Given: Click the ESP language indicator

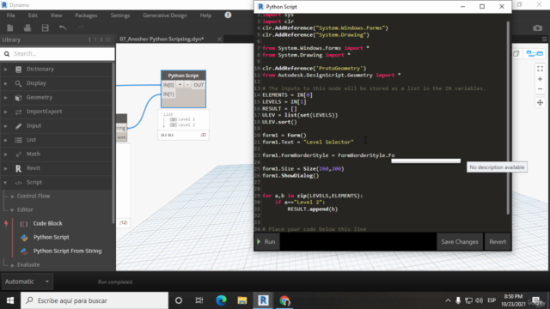Looking at the screenshot, I should (492, 300).
